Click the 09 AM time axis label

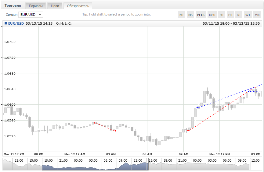(x=183, y=154)
